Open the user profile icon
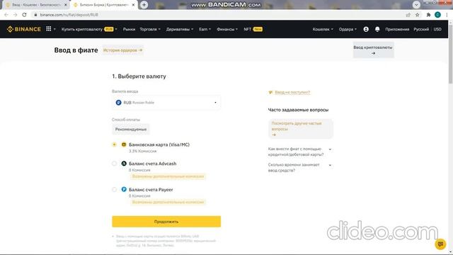Viewport: 453px width, 255px height. click(x=366, y=29)
